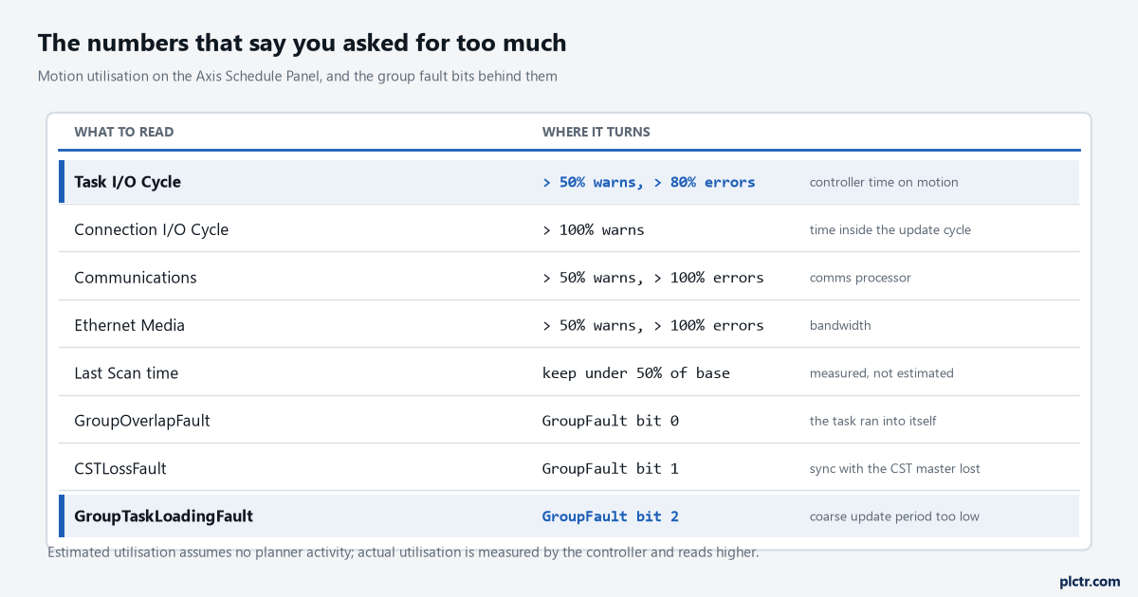Click the "time inside the update cycle" note
Image resolution: width=1138 pixels, height=597 pixels.
890,229
